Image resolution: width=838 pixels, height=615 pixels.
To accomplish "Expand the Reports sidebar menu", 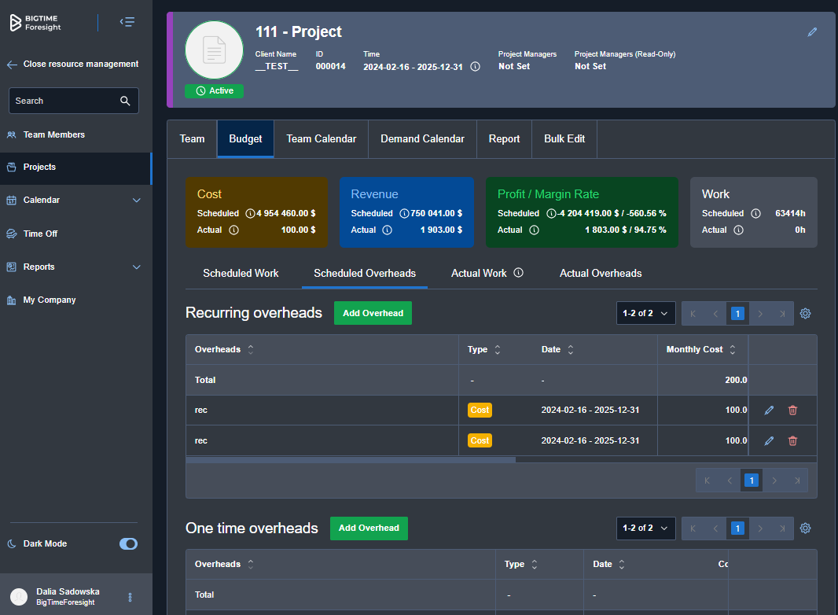I will pos(136,267).
